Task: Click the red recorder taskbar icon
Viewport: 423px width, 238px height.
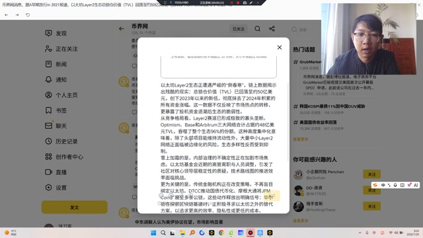Action: [250, 233]
